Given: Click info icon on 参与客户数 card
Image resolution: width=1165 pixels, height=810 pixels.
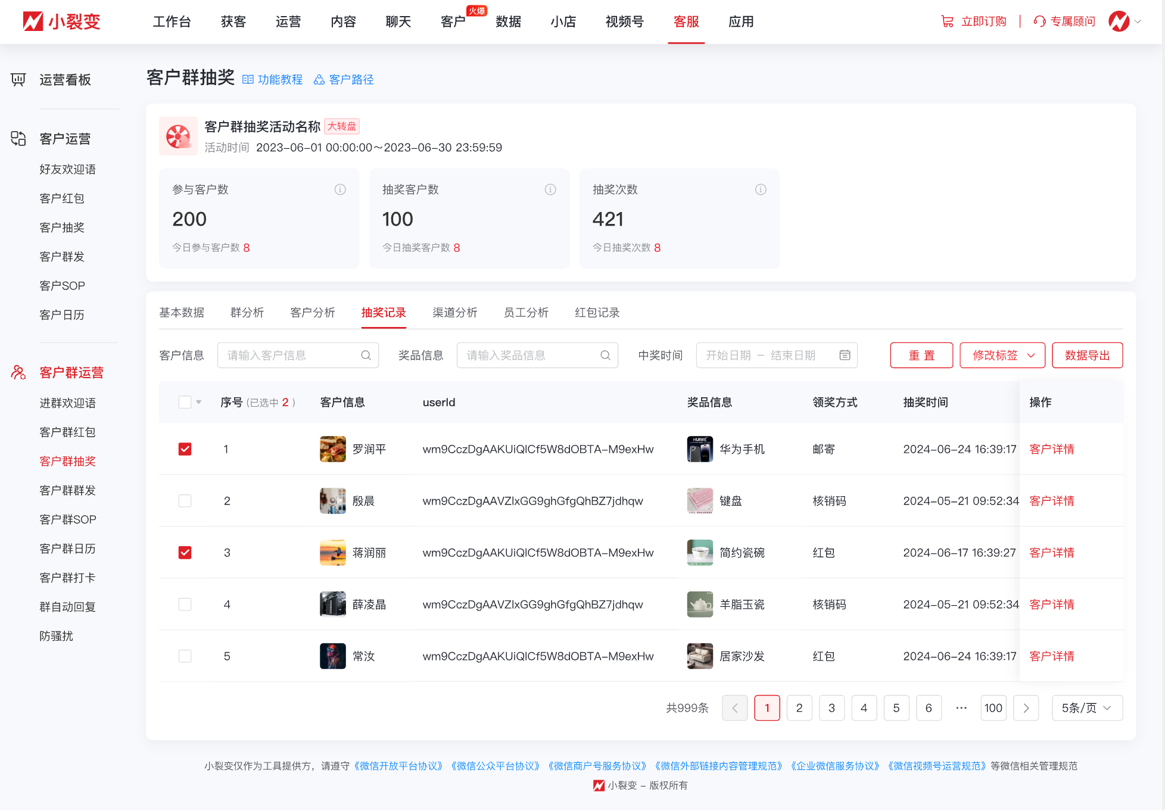Looking at the screenshot, I should click(x=340, y=189).
